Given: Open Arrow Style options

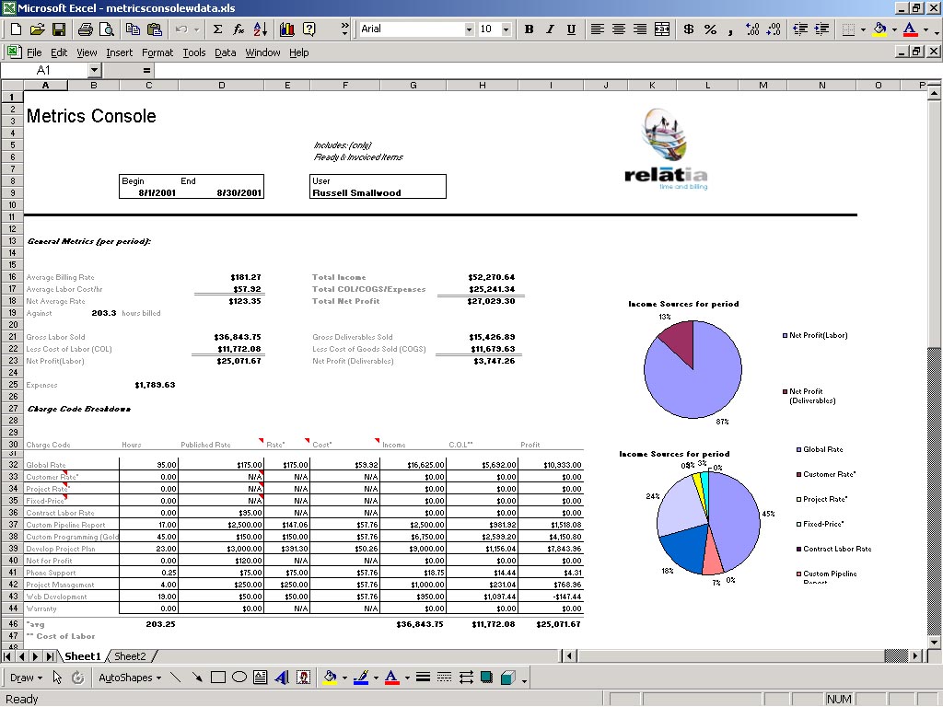Looking at the screenshot, I should point(466,678).
